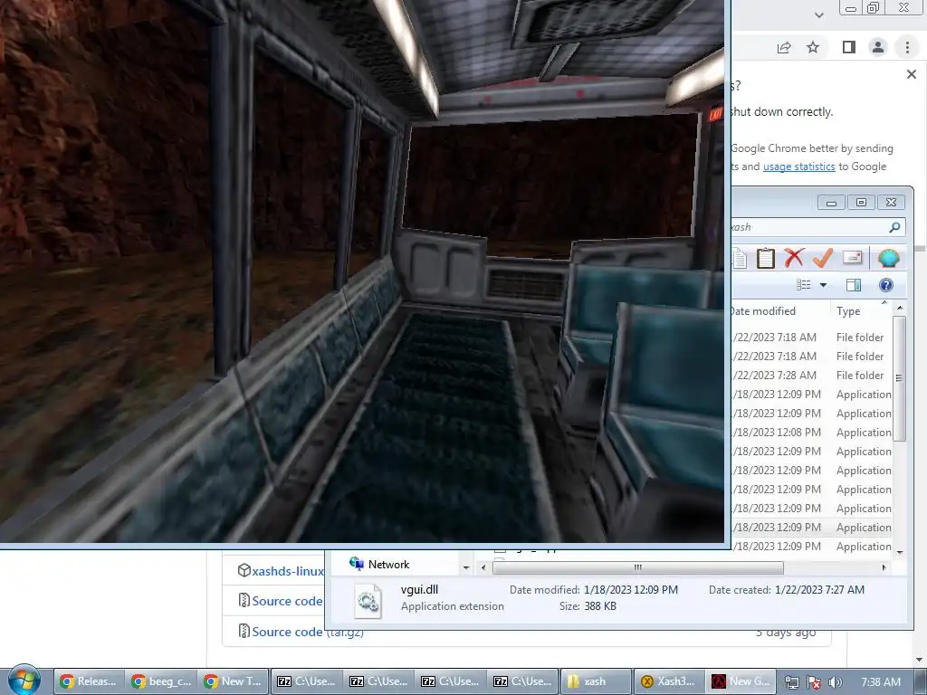The image size is (927, 695).
Task: Click the horizontal scrollbar right arrow
Action: click(x=884, y=567)
